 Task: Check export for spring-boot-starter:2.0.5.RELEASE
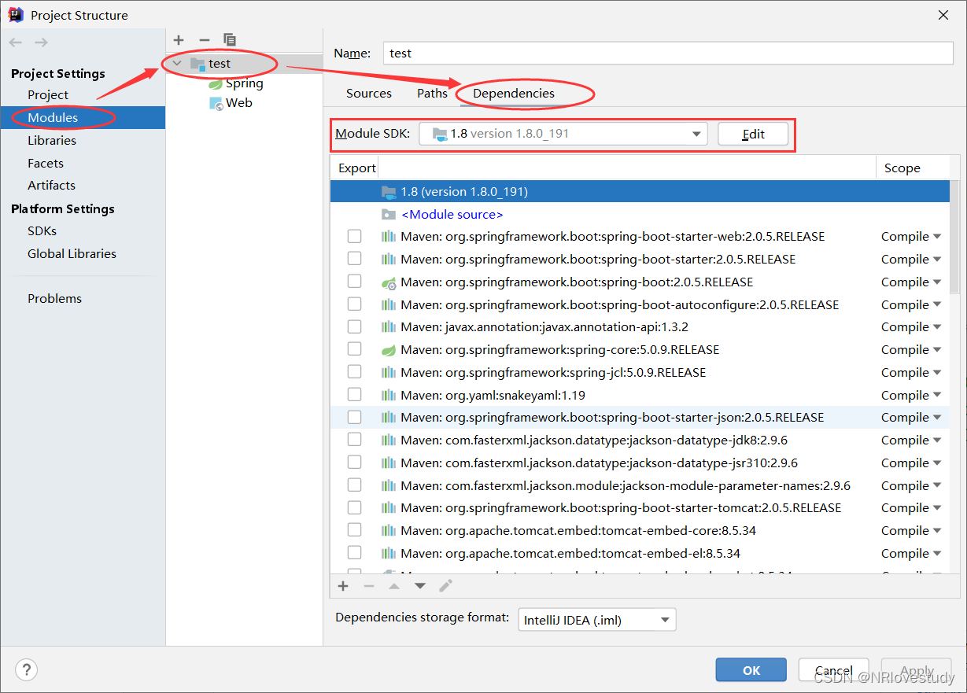[x=354, y=259]
